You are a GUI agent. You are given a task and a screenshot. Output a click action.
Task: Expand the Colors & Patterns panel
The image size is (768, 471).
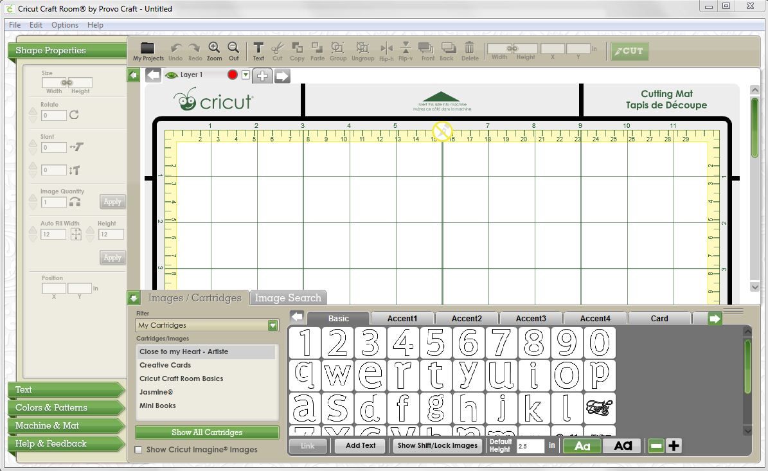(67, 408)
